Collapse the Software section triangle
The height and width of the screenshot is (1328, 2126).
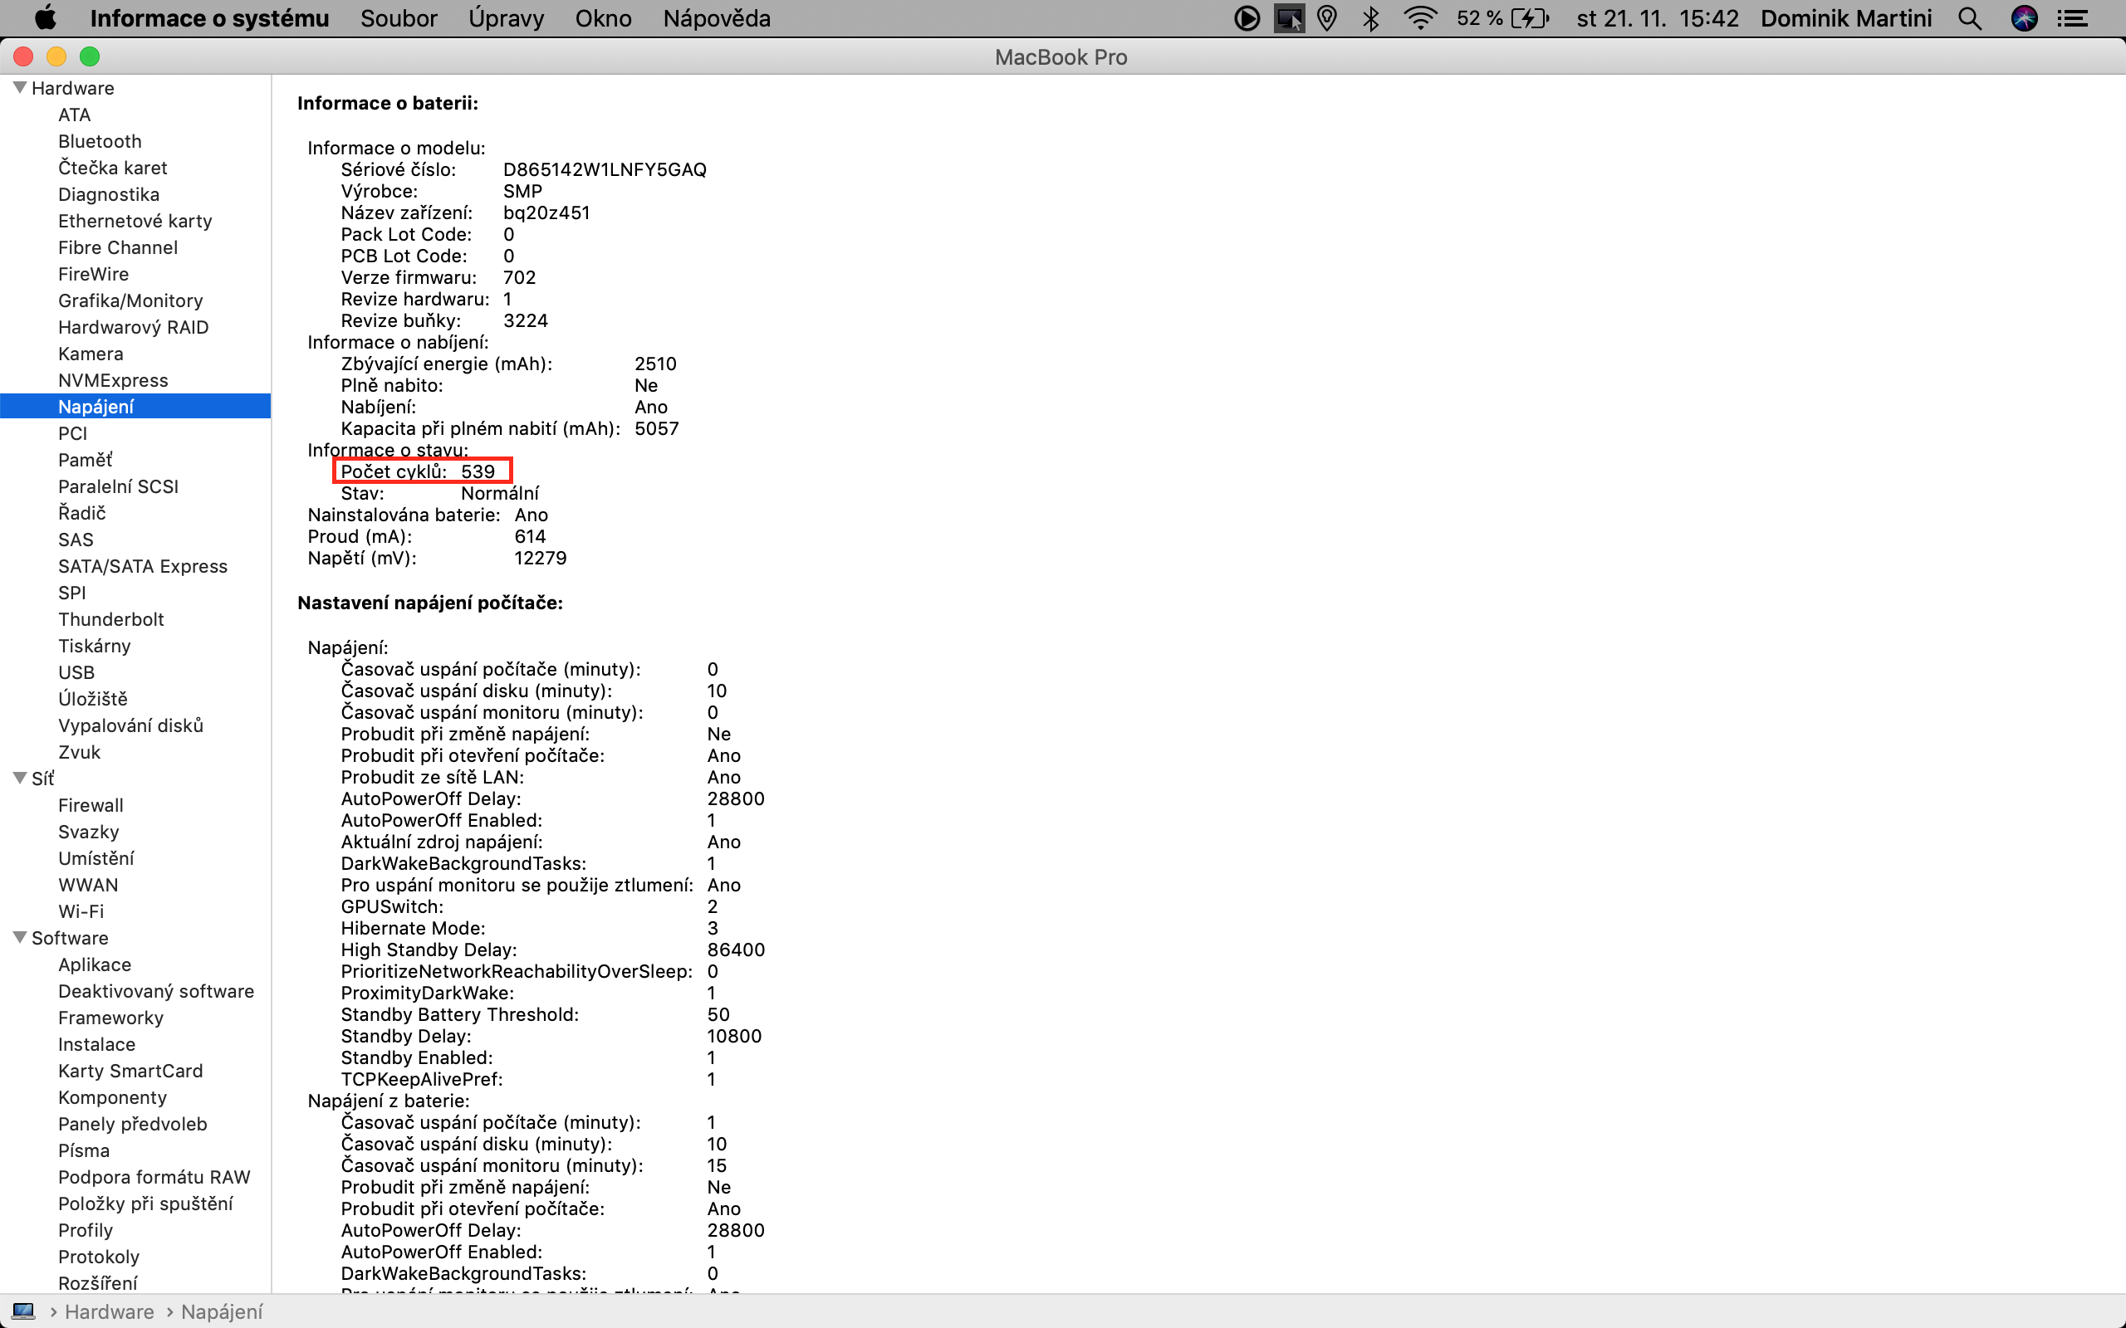tap(19, 937)
